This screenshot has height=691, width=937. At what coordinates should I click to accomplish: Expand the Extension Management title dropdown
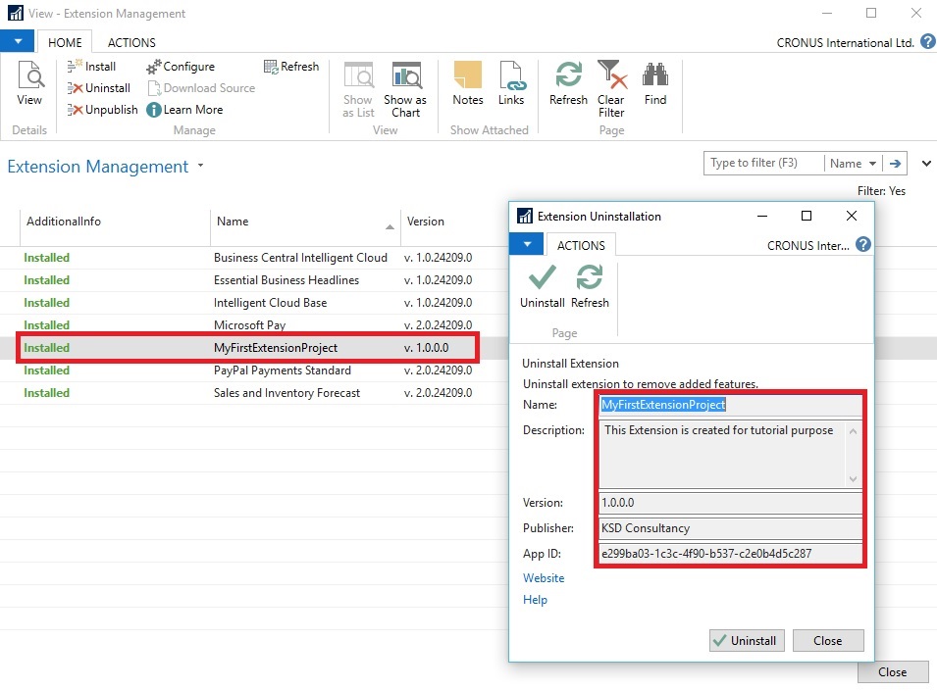click(x=201, y=167)
